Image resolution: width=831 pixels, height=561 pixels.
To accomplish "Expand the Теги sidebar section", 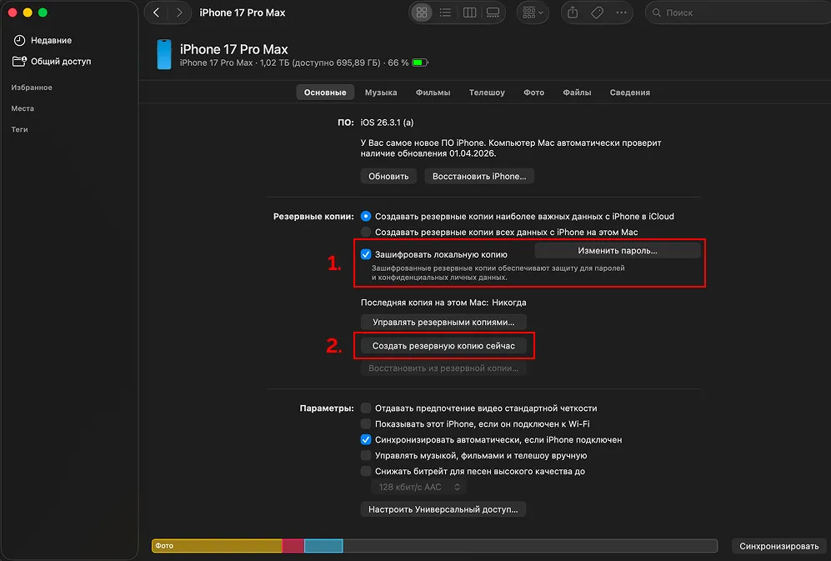I will pos(20,129).
